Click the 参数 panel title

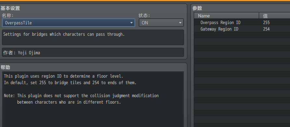coord(197,8)
